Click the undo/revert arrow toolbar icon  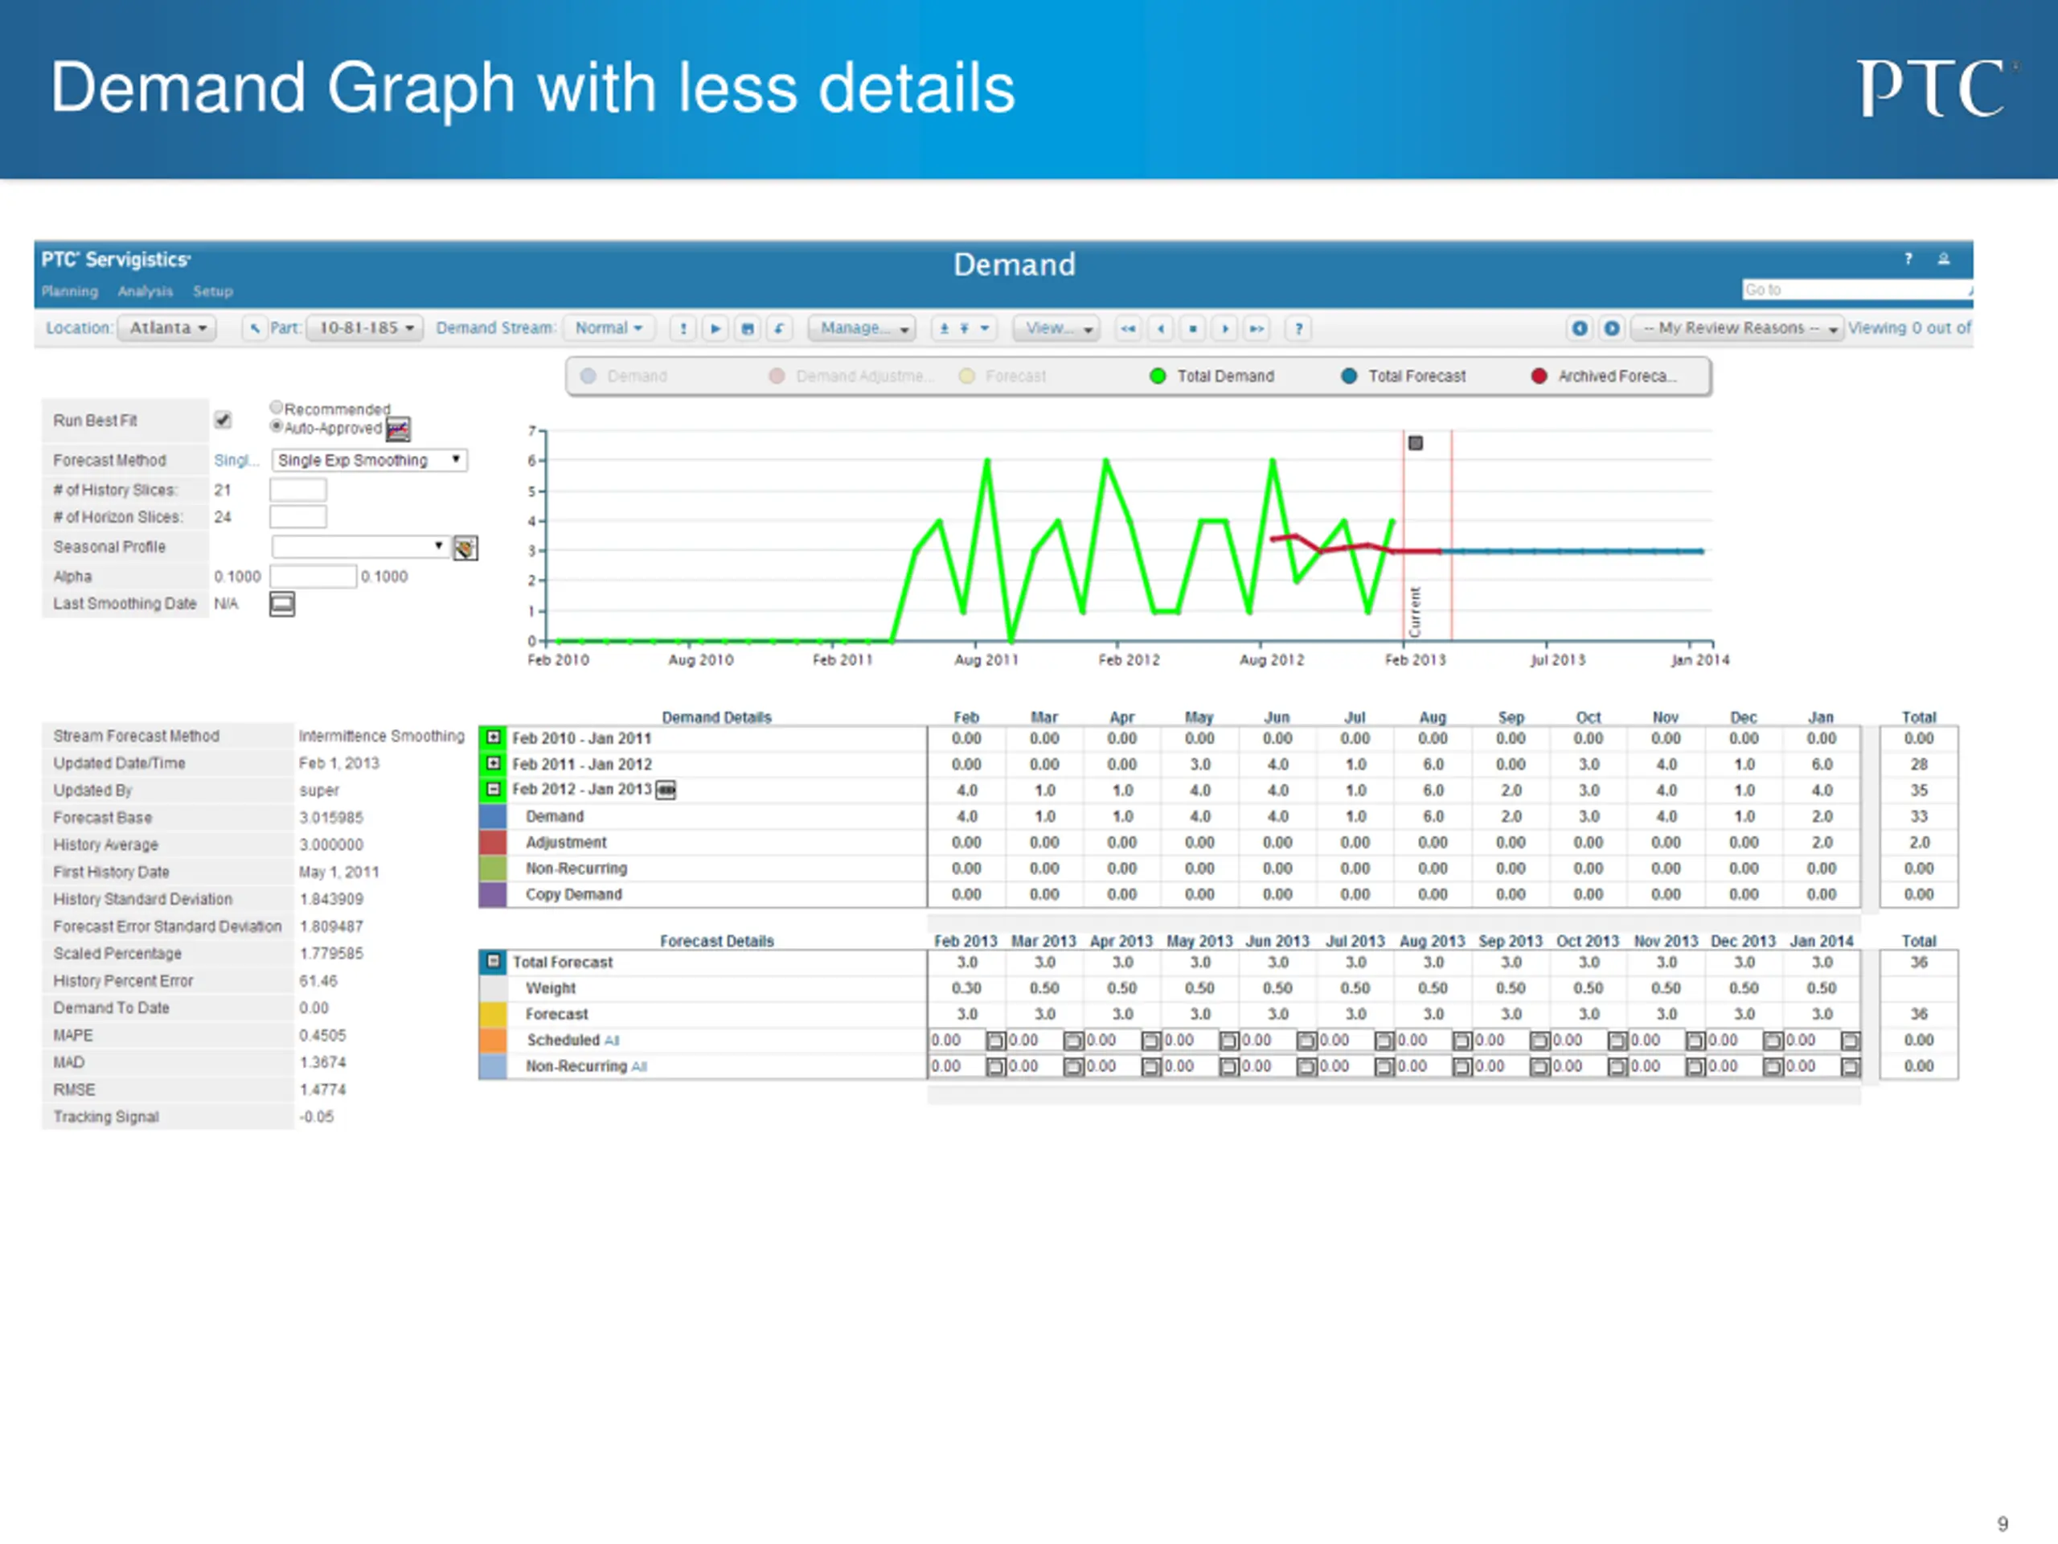click(x=779, y=329)
